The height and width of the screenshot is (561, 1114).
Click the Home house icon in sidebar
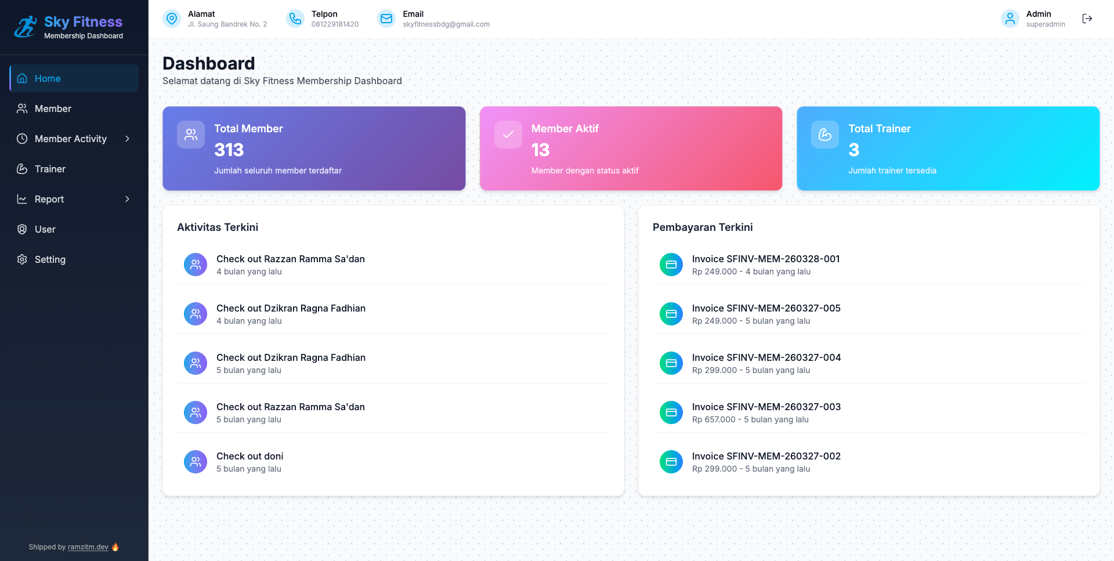22,78
